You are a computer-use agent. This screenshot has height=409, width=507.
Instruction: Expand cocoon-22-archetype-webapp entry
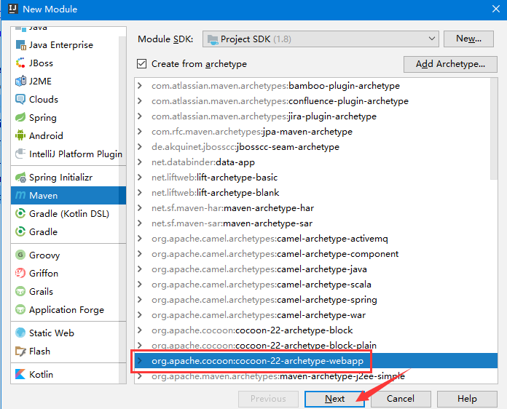(140, 360)
